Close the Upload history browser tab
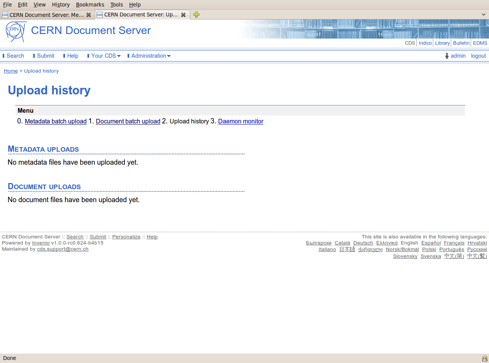Screen dimensions: 489x363 183,15
